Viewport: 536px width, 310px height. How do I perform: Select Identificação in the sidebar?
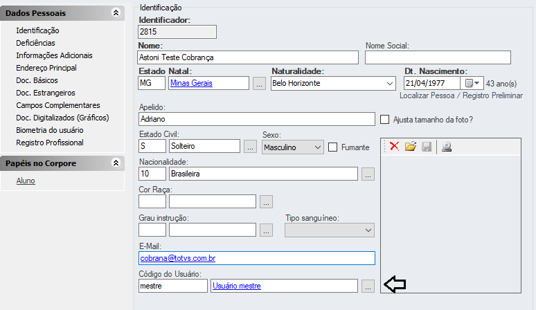pyautogui.click(x=37, y=30)
